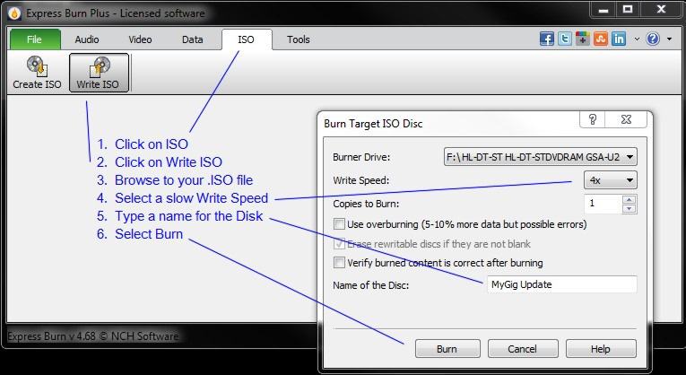Enable Use overburning checkbox
Image resolution: width=686 pixels, height=375 pixels.
pos(339,224)
